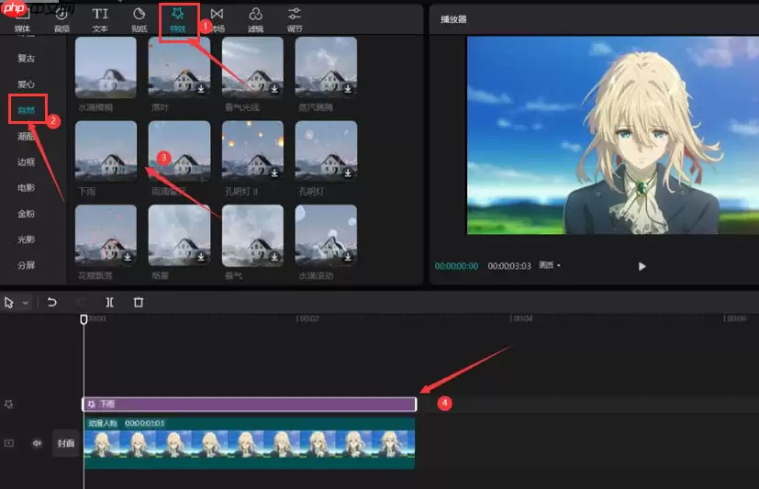Play the preview video
This screenshot has width=759, height=489.
point(642,266)
